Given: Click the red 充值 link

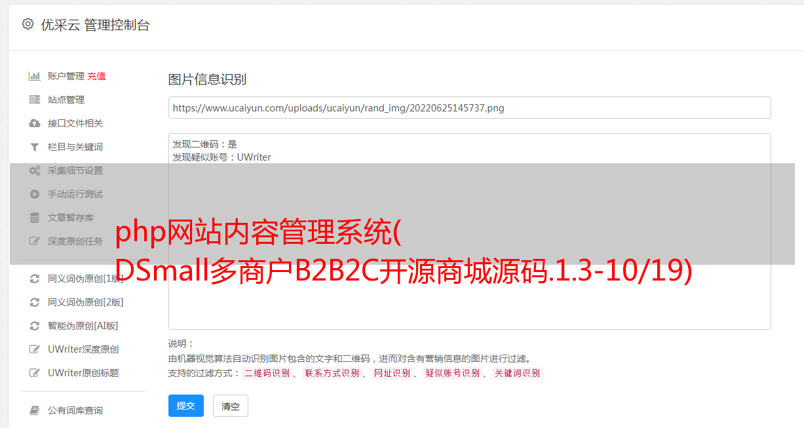Looking at the screenshot, I should pyautogui.click(x=96, y=76).
